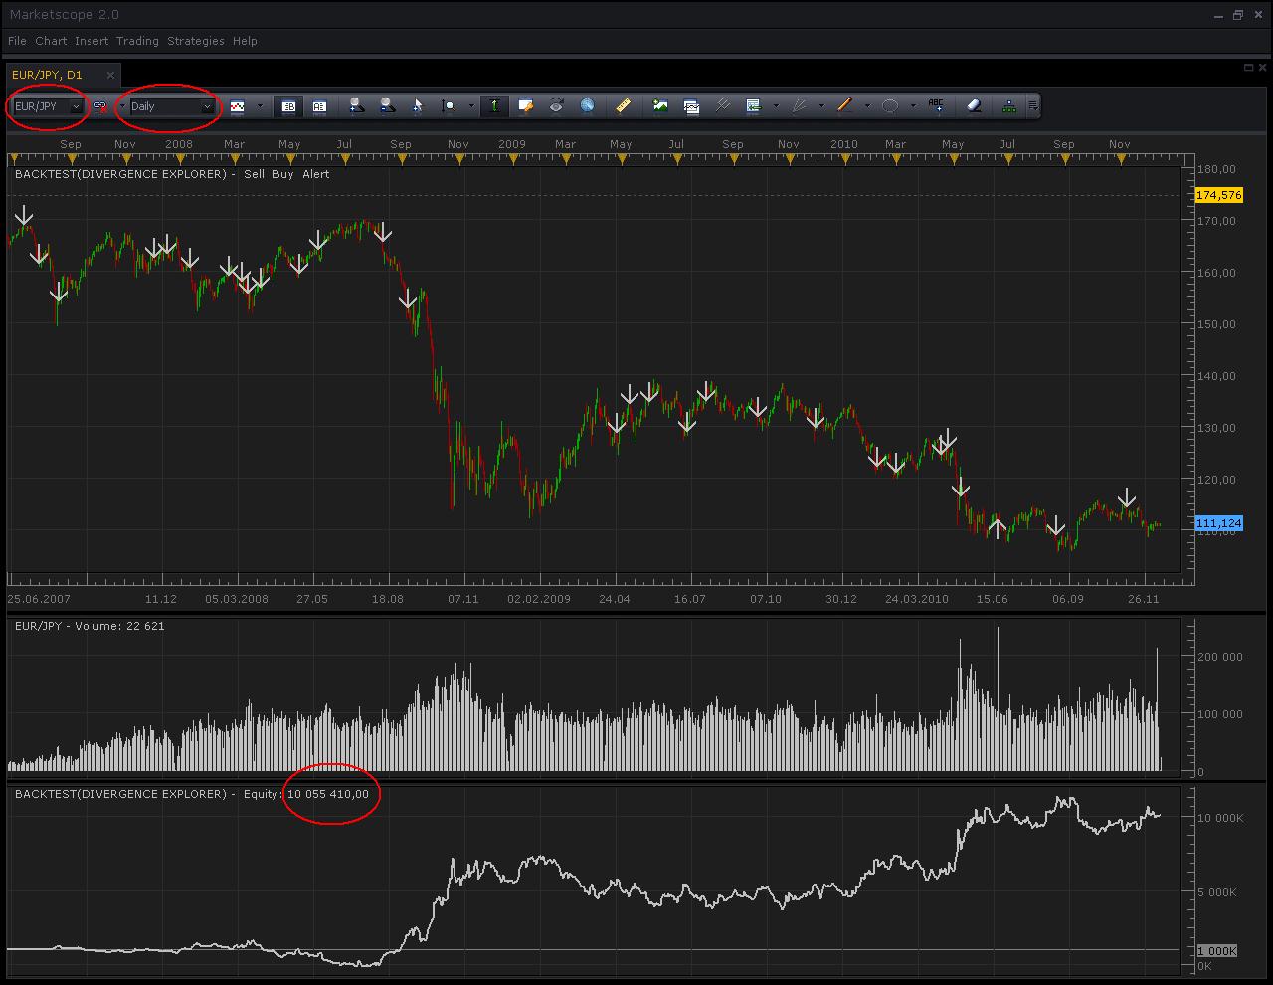The image size is (1273, 985).
Task: Click the chart properties pencil icon
Action: tap(526, 106)
